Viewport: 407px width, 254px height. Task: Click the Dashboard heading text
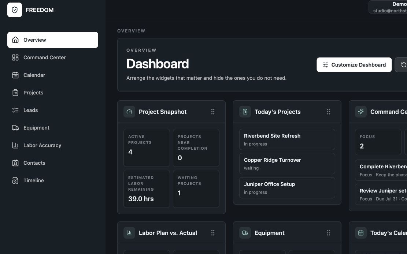point(158,64)
